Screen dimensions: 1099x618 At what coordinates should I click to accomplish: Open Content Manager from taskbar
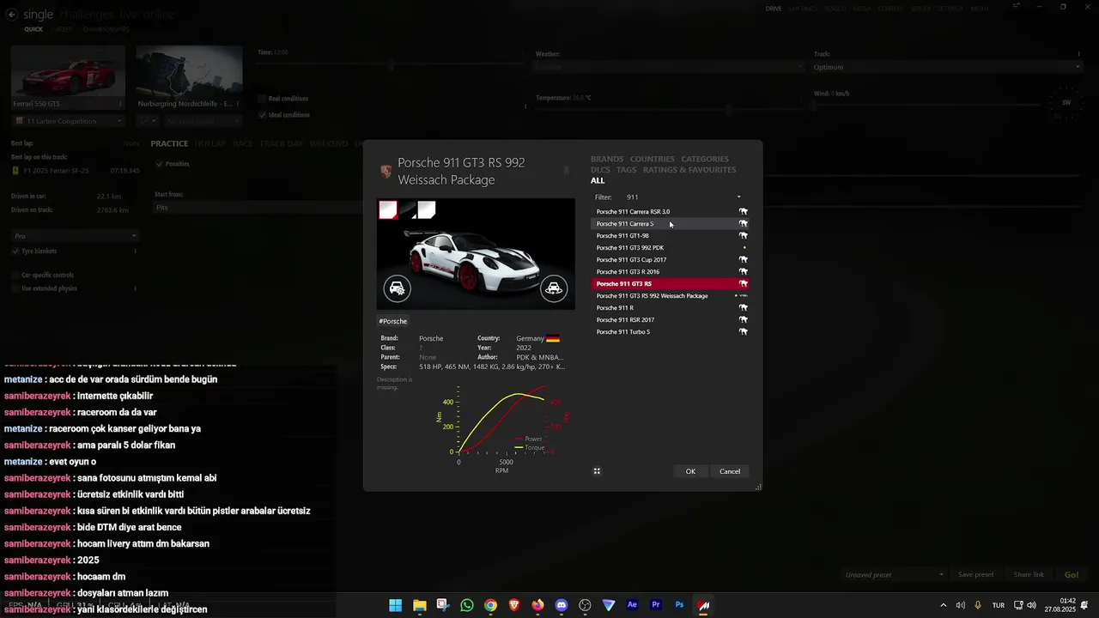pyautogui.click(x=703, y=605)
